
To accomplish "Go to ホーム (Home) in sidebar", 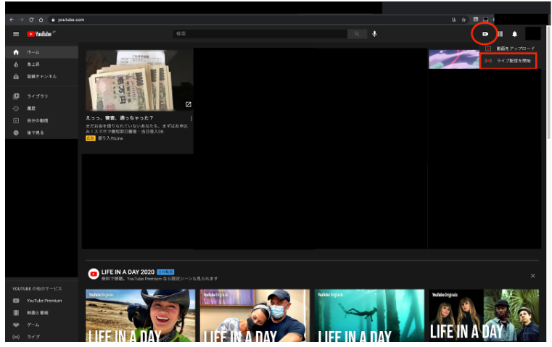I will coord(33,53).
